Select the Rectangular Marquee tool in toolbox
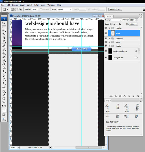The width and height of the screenshot is (145, 152). [x=4, y=27]
